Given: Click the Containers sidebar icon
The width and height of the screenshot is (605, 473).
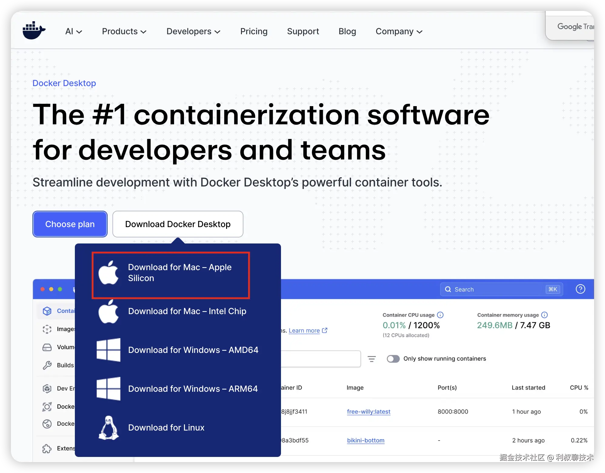Looking at the screenshot, I should click(47, 311).
